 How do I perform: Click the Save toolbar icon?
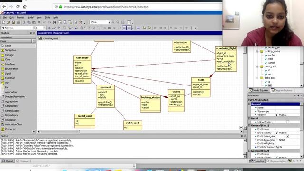pyautogui.click(x=13, y=22)
